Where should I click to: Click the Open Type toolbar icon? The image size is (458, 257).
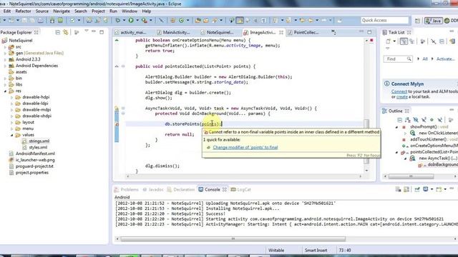point(198,20)
